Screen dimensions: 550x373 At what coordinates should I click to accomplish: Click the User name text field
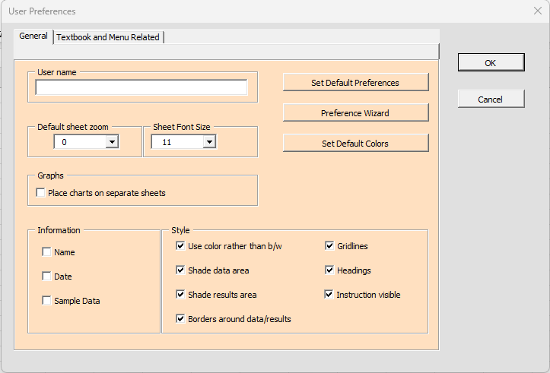pyautogui.click(x=141, y=87)
